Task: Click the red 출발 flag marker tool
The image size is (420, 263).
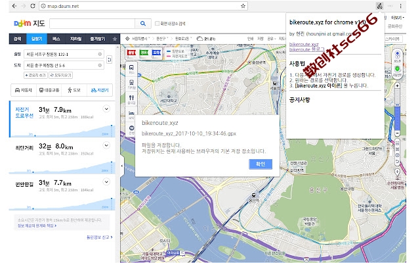Action: 131,53
